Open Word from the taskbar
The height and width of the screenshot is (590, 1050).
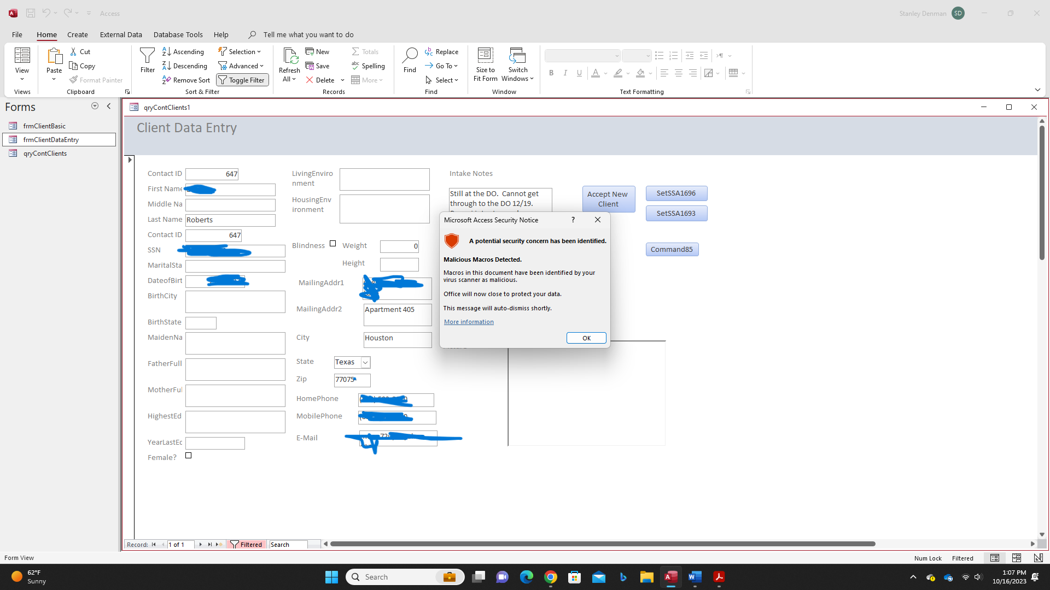pyautogui.click(x=695, y=577)
